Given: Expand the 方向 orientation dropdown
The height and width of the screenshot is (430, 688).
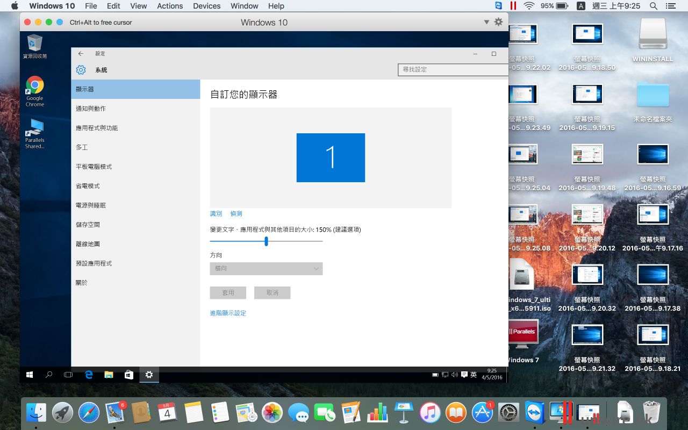Looking at the screenshot, I should (x=266, y=269).
